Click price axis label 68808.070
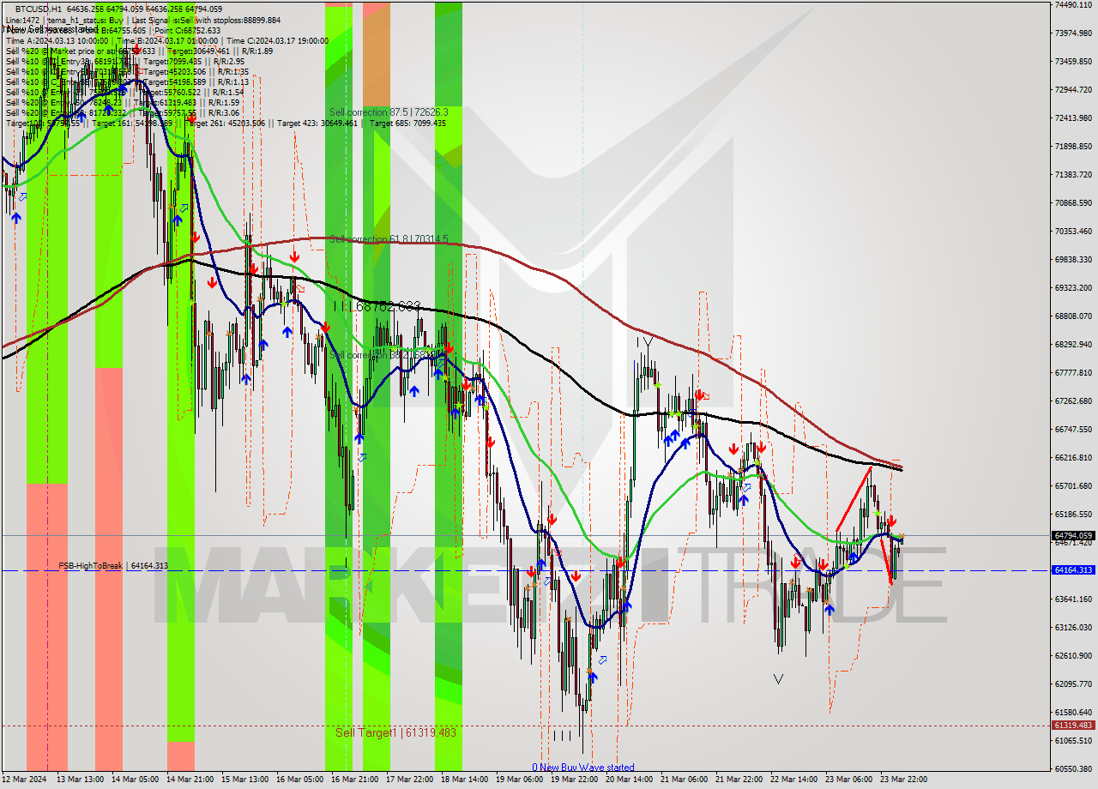Image resolution: width=1098 pixels, height=789 pixels. pyautogui.click(x=1073, y=316)
